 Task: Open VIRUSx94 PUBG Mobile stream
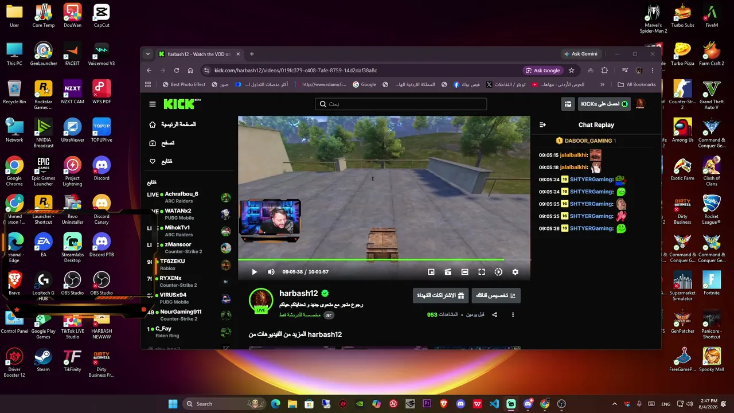click(x=189, y=298)
